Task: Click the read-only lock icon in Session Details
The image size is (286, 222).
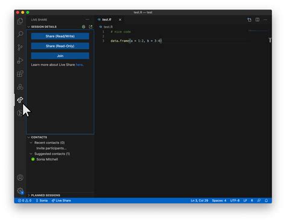Action: click(x=84, y=27)
